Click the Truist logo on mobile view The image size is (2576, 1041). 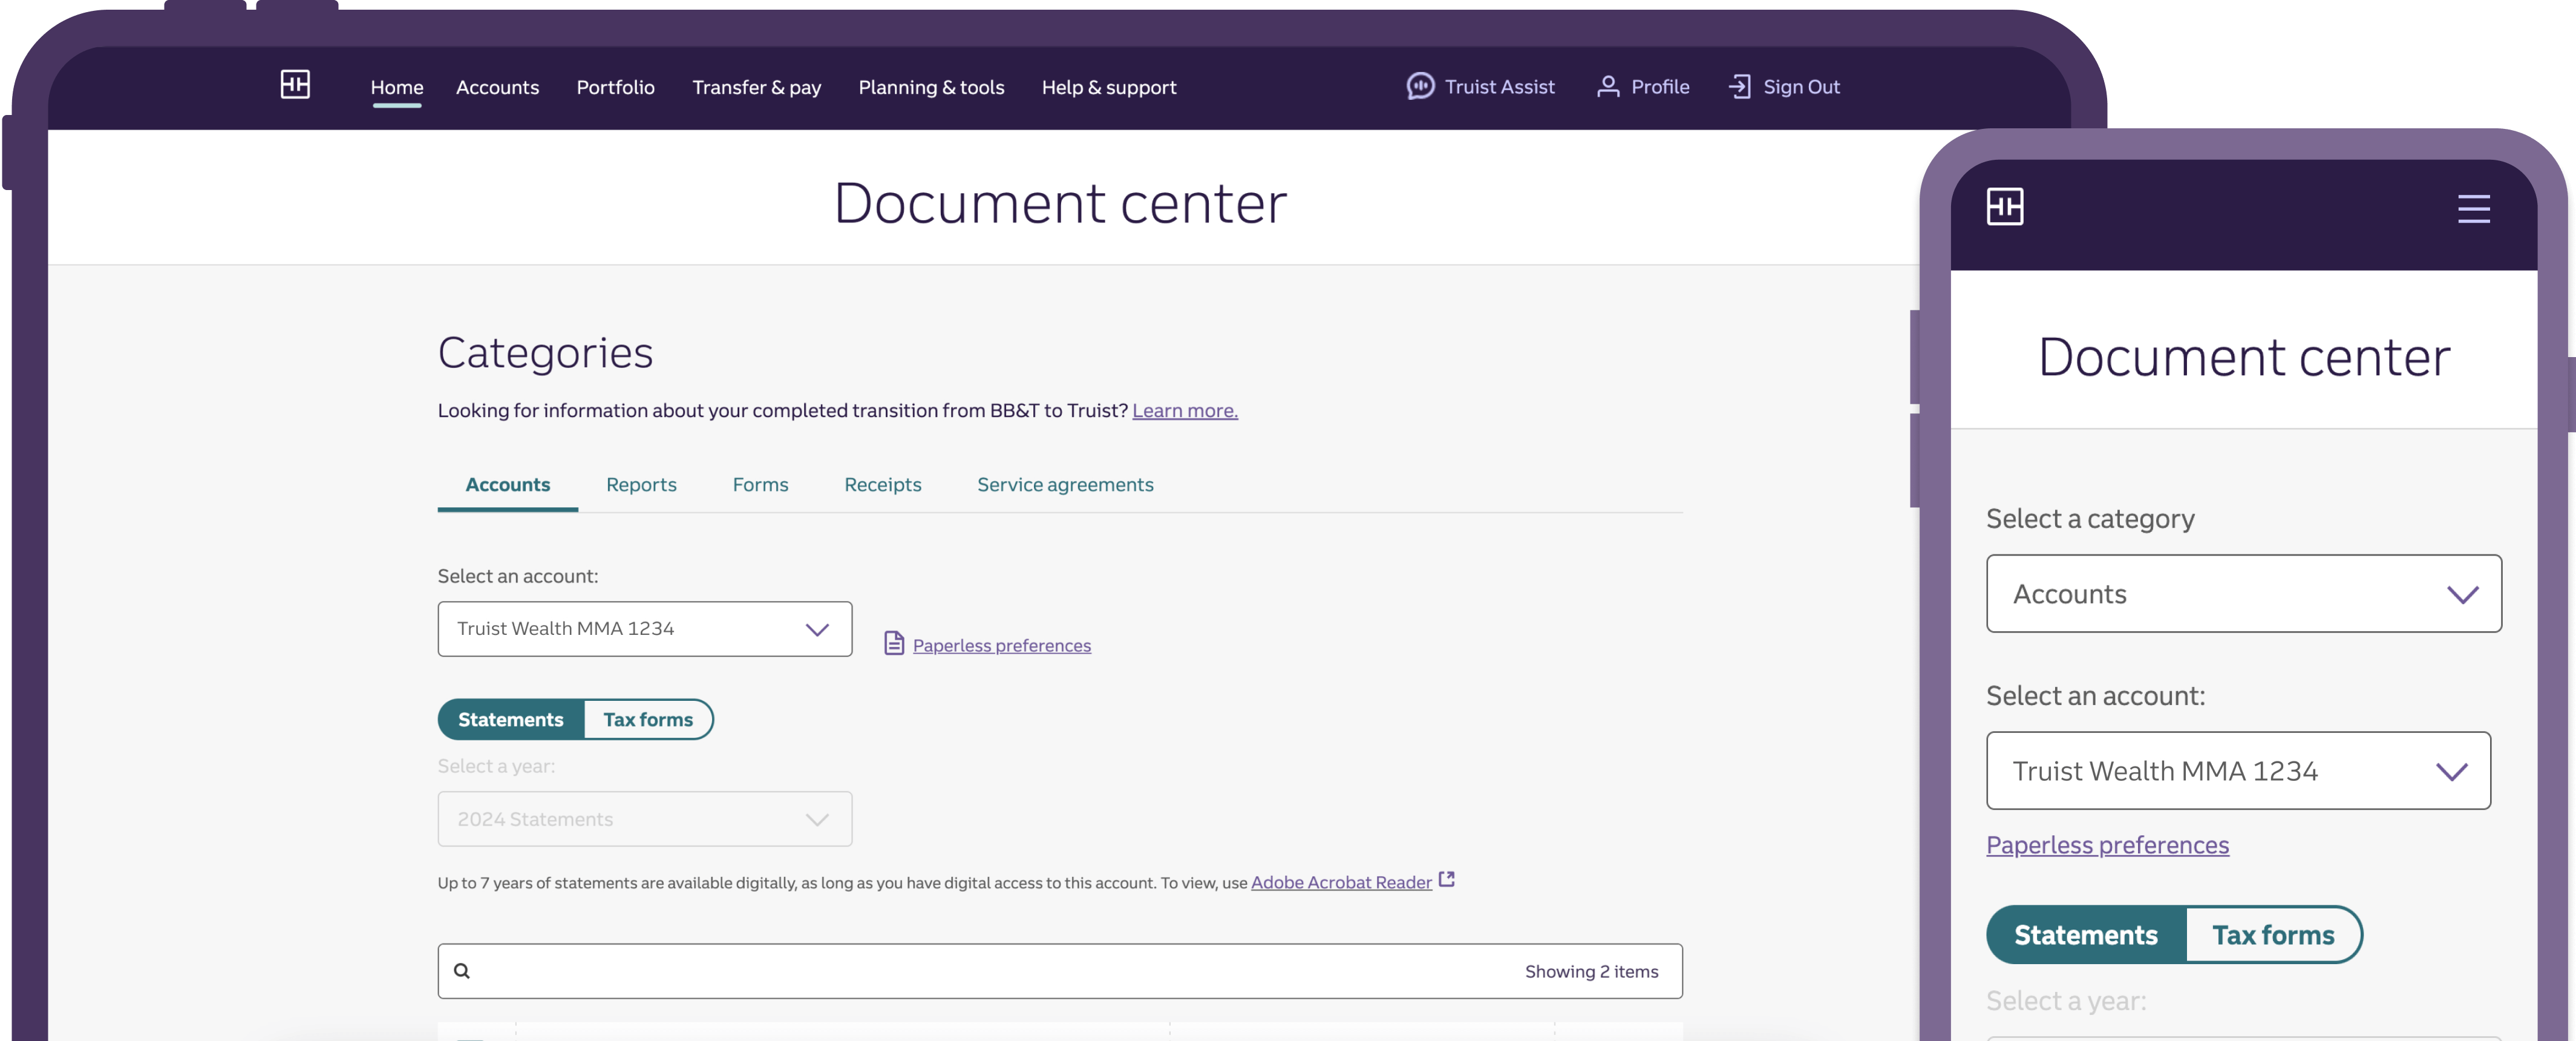(x=2004, y=207)
